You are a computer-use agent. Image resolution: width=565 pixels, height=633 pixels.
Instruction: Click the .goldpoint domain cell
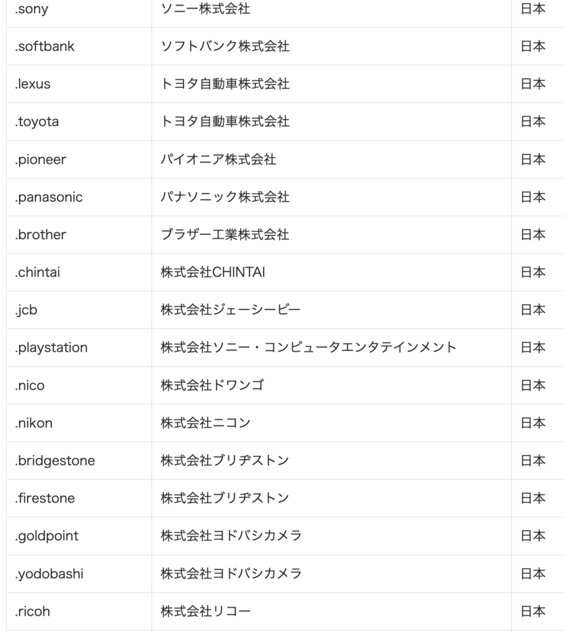tap(47, 536)
